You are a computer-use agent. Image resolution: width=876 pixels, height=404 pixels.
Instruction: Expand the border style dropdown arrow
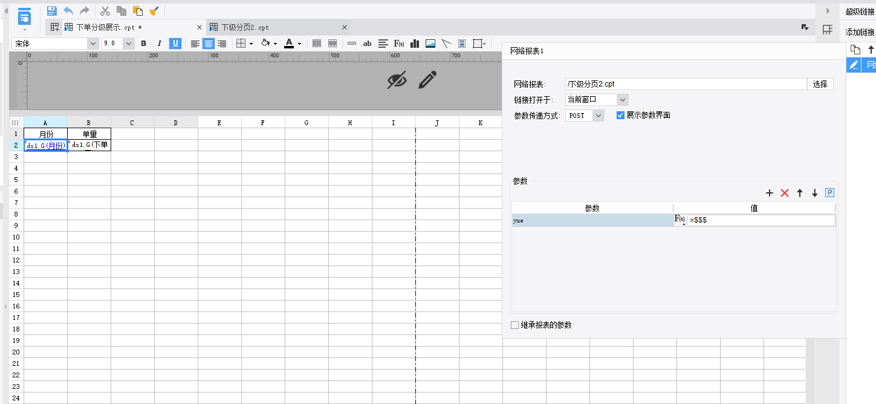(251, 44)
